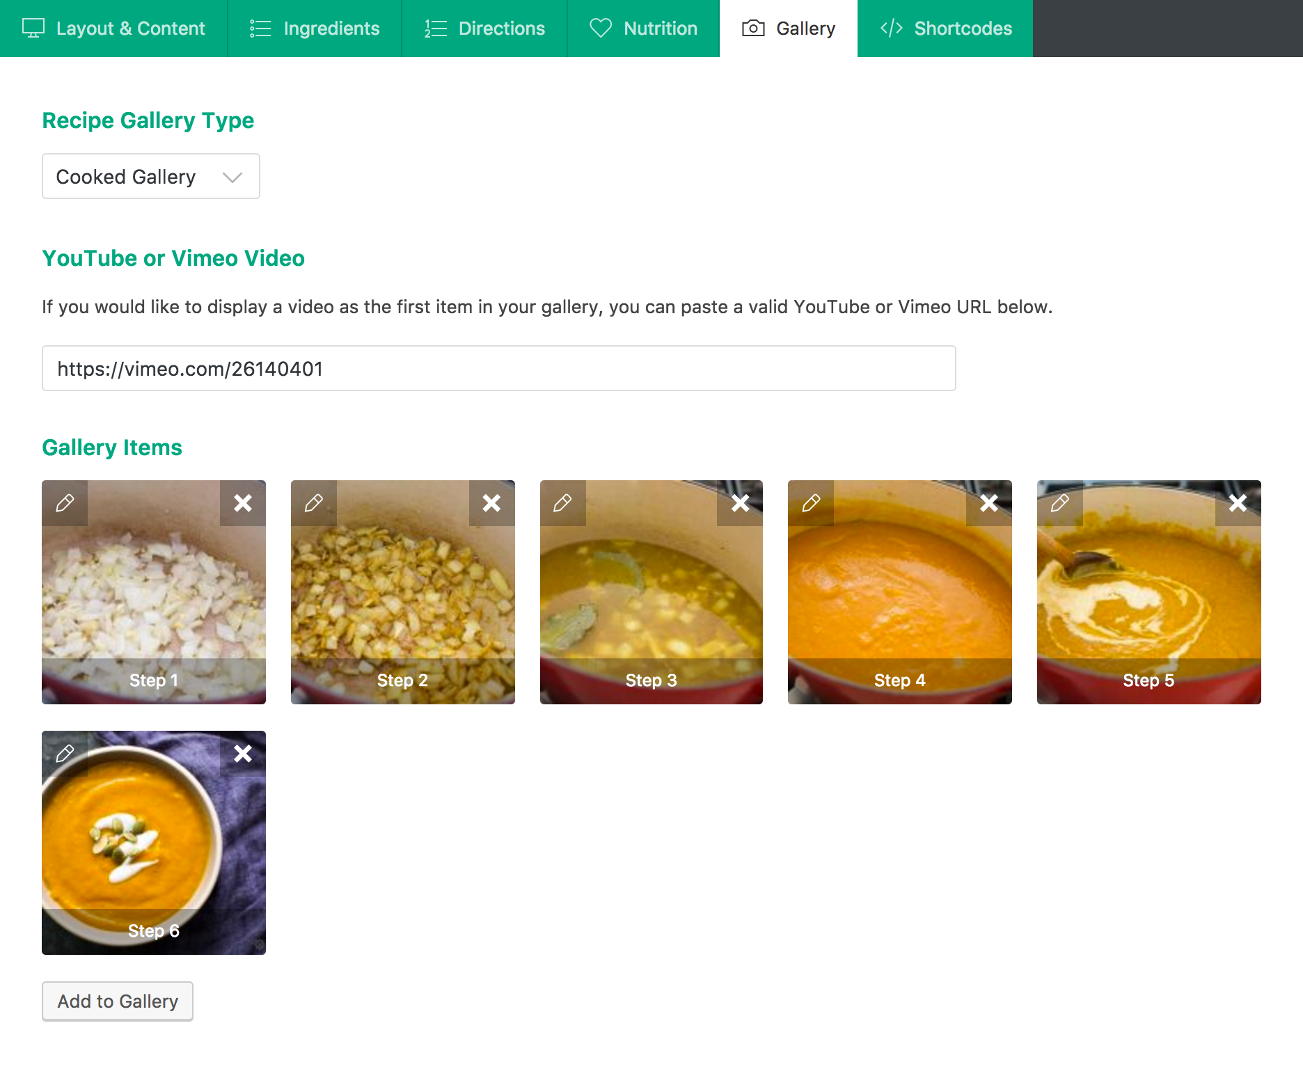Select the Step 4 orange soup thumbnail
Screen dimensions: 1303x1069
coord(900,599)
